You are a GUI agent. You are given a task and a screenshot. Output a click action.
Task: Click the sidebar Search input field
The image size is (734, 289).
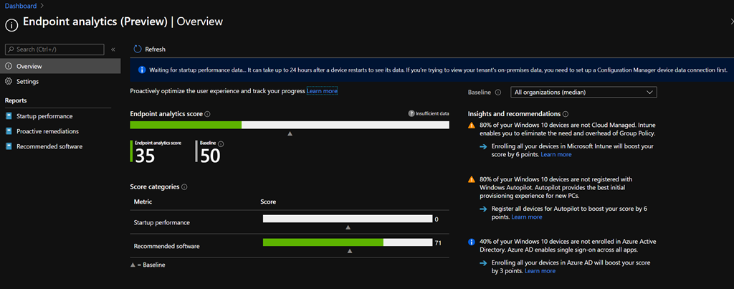point(56,49)
